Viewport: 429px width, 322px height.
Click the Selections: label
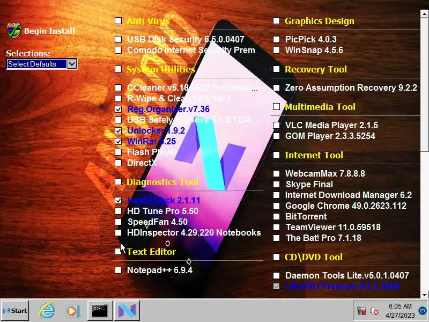coord(28,53)
